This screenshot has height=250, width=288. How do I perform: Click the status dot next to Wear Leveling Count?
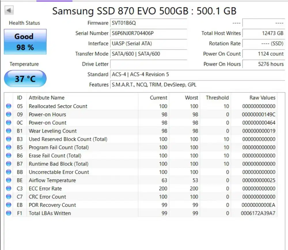point(9,131)
